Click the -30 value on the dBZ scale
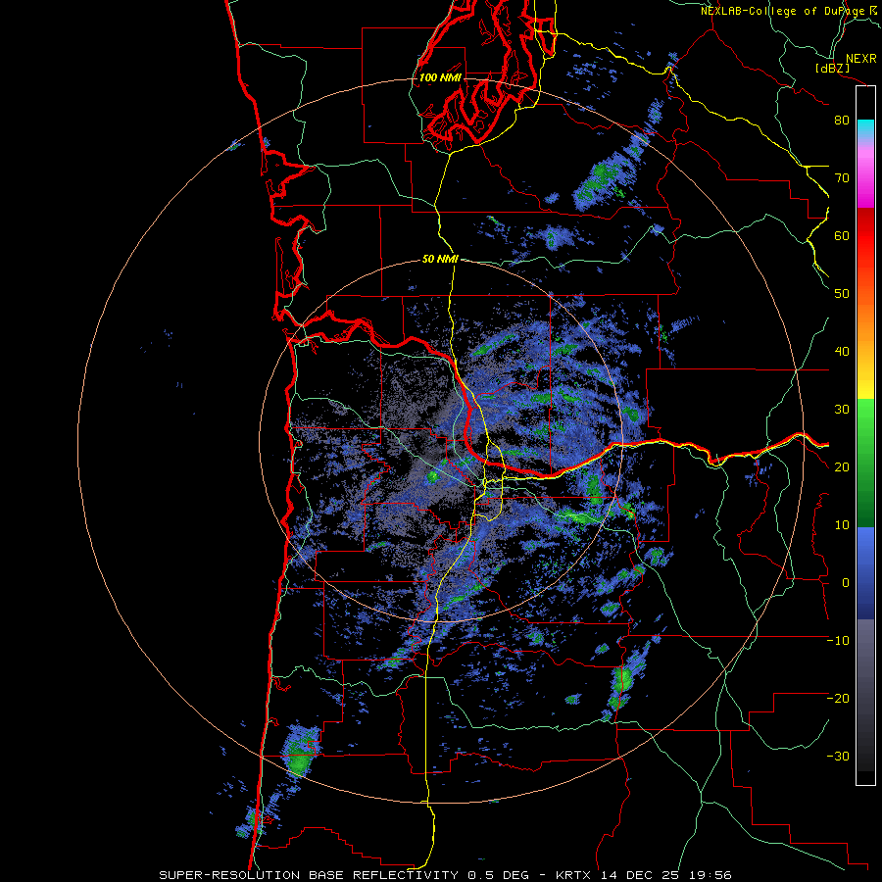Viewport: 882px width, 882px height. (x=838, y=756)
